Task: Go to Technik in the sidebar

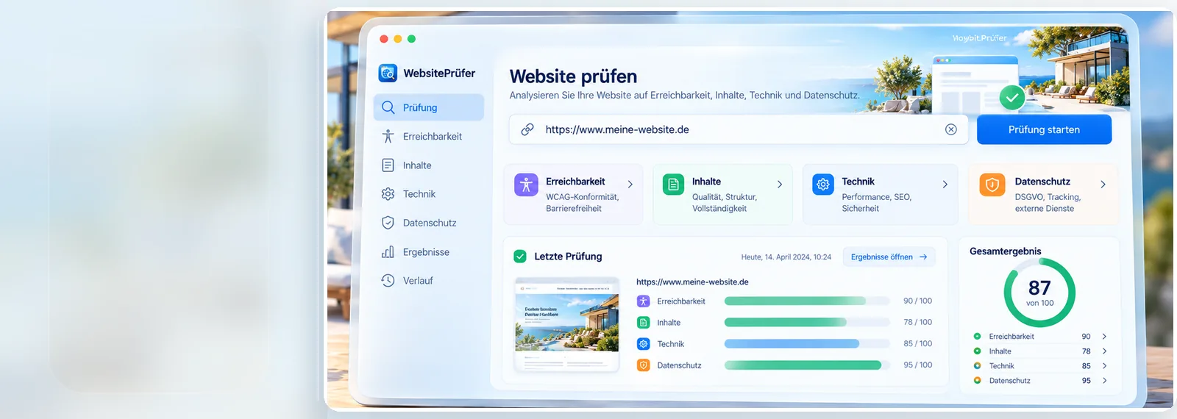Action: [428, 194]
